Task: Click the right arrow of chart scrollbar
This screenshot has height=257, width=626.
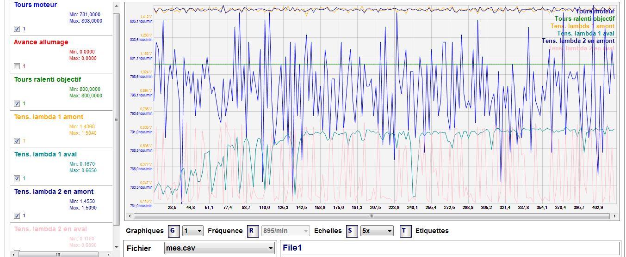Action: coord(614,216)
